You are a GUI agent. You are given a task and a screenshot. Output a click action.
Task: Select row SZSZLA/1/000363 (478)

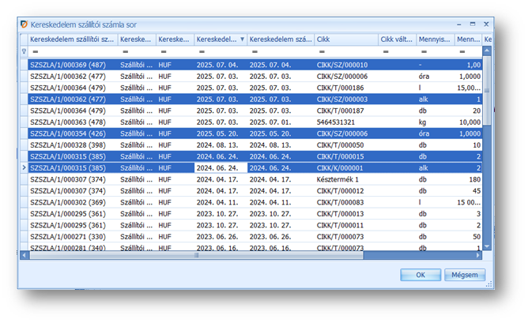coord(255,122)
